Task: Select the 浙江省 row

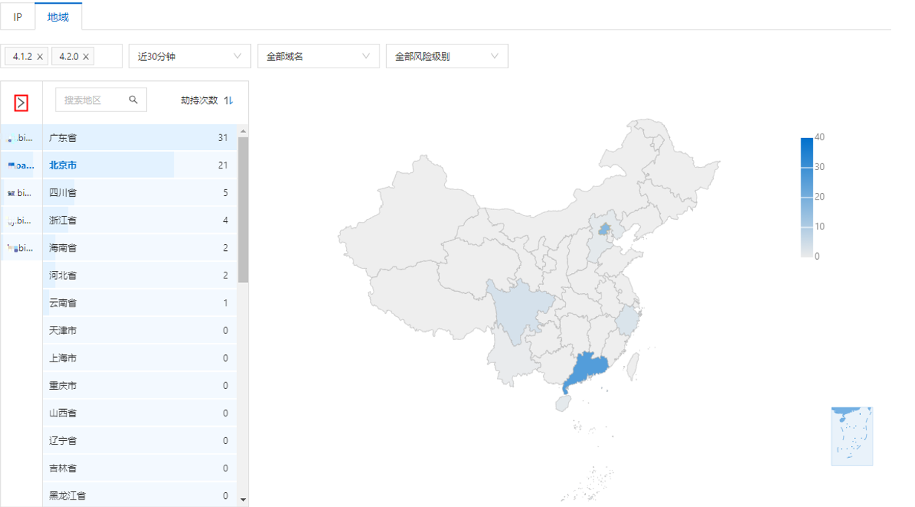Action: pos(140,220)
